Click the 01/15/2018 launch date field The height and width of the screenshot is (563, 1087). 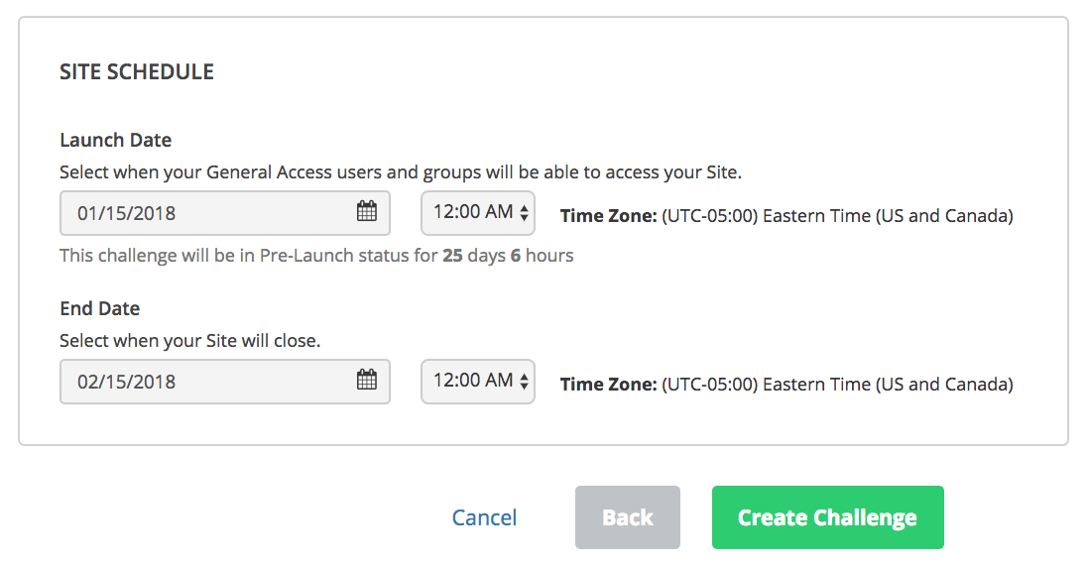pyautogui.click(x=224, y=212)
